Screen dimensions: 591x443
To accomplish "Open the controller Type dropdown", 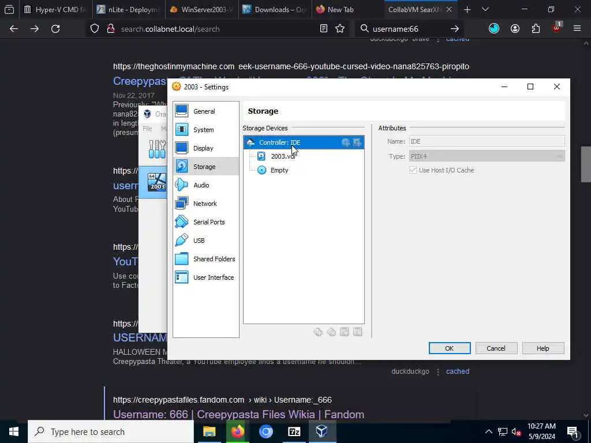I will click(487, 156).
